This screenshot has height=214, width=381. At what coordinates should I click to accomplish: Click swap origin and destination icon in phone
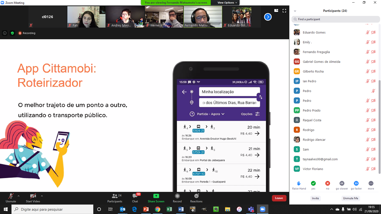261,97
